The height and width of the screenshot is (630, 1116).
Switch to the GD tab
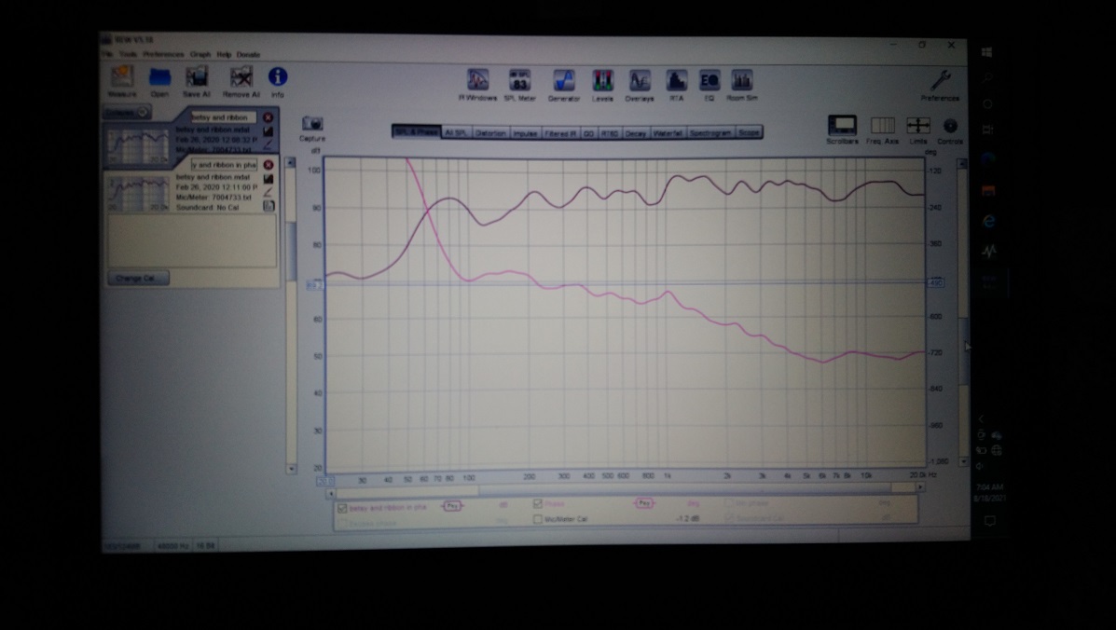(x=588, y=133)
